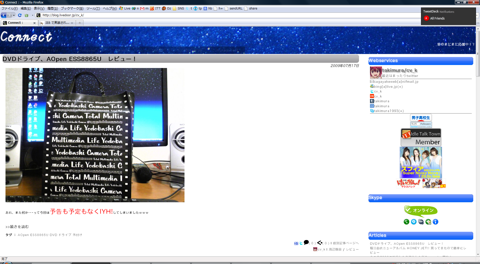This screenshot has width=480, height=264.
Task: Click the Yodobashi Camera bag photo
Action: [x=95, y=135]
